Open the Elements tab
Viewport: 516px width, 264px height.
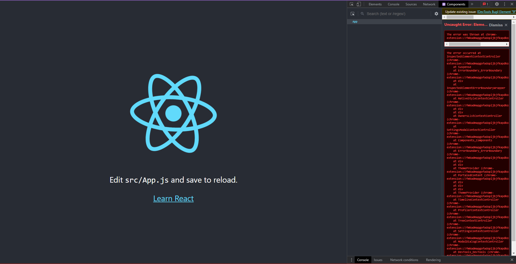(x=375, y=4)
